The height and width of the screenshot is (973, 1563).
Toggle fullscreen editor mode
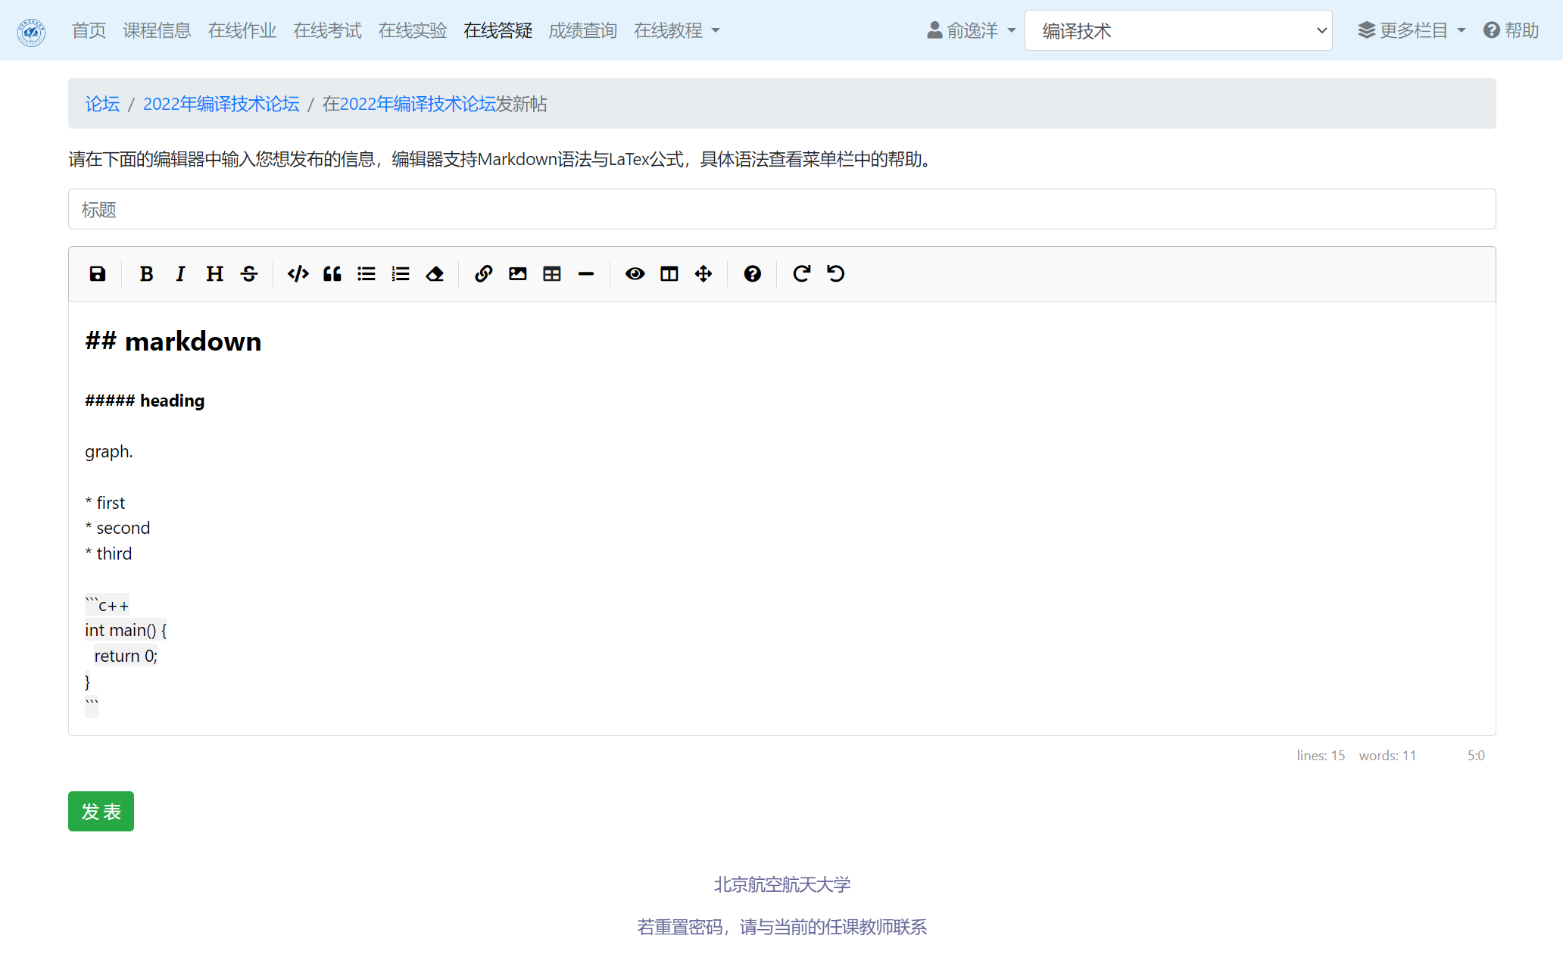(x=704, y=274)
